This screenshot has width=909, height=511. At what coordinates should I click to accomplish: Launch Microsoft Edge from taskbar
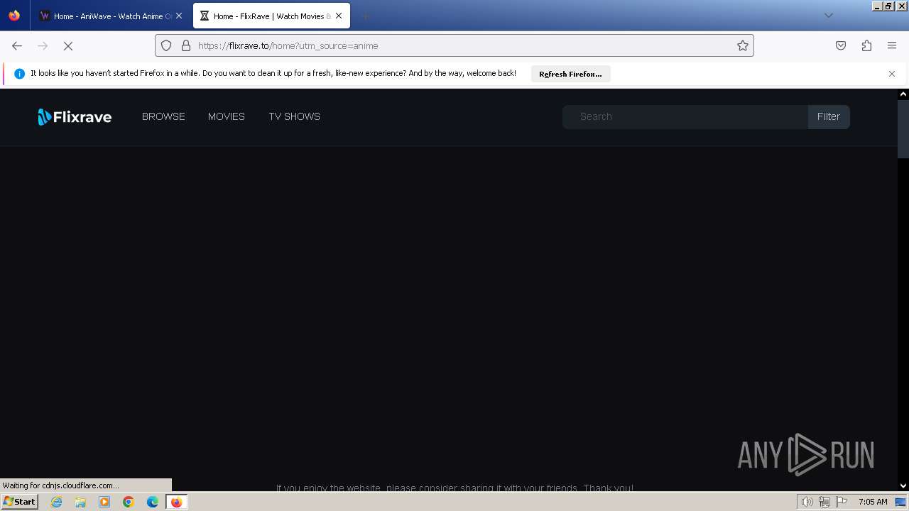(x=153, y=502)
